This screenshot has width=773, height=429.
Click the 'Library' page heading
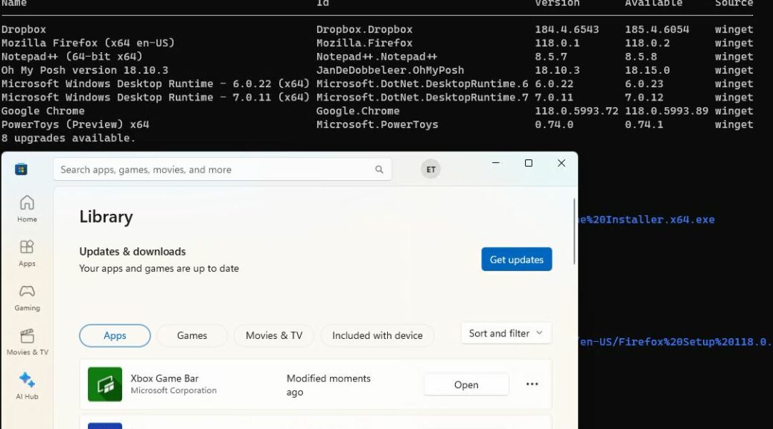pyautogui.click(x=106, y=217)
